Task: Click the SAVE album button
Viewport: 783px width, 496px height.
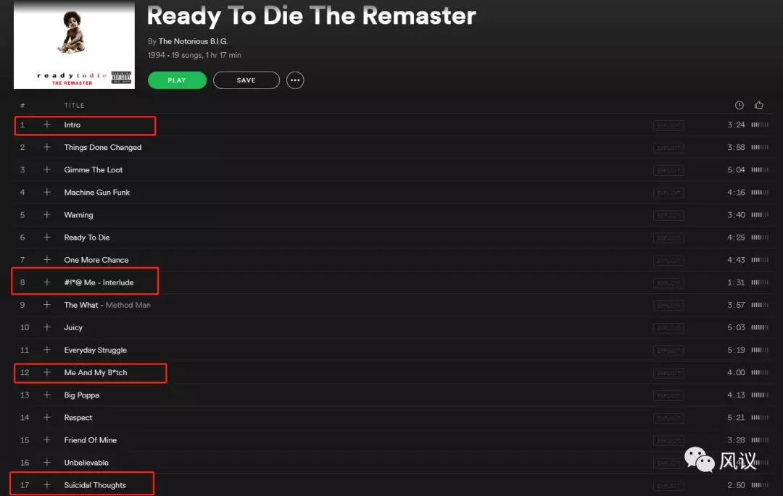Action: [x=246, y=80]
